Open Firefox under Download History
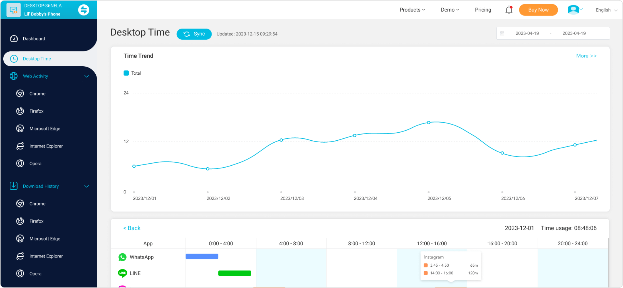The height and width of the screenshot is (288, 623). (x=36, y=221)
